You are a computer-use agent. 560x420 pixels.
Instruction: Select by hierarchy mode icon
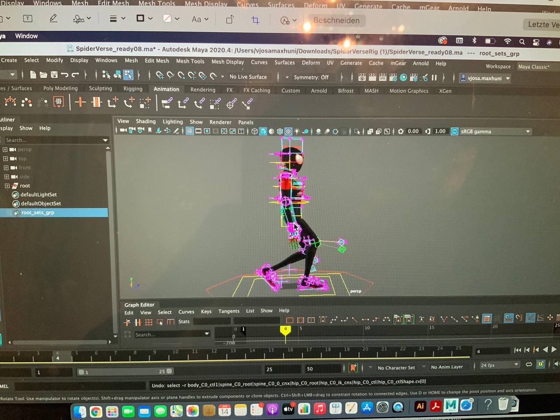(x=106, y=75)
